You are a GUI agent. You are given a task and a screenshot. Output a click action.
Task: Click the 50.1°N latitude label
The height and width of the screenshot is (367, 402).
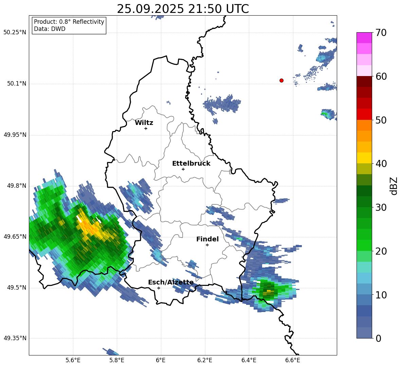tap(17, 84)
